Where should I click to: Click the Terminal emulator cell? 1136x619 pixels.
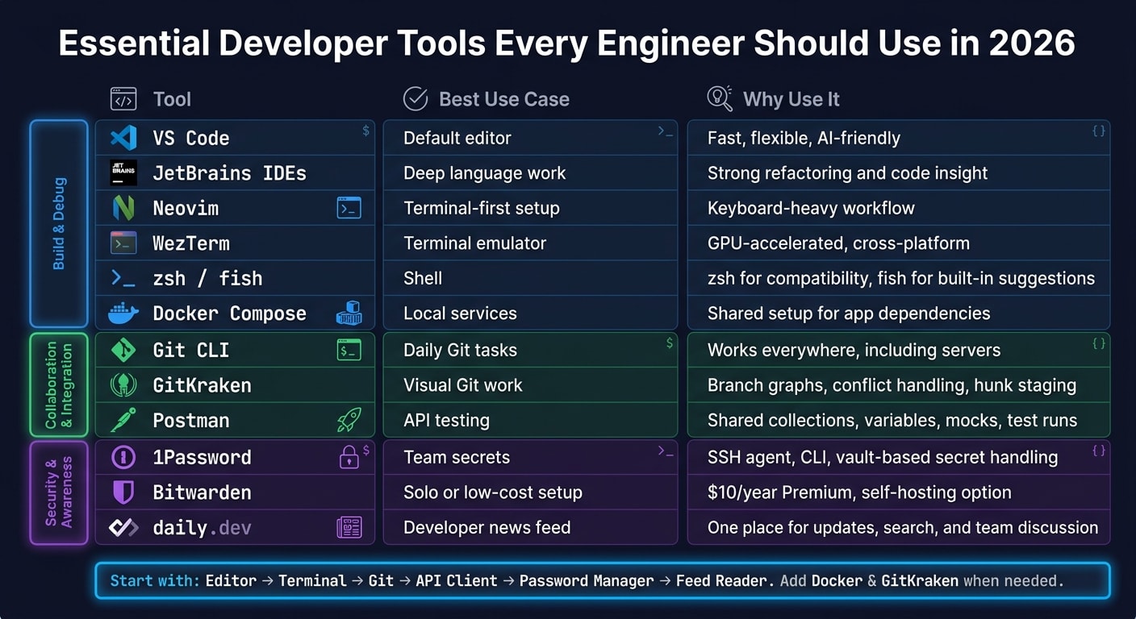pos(530,243)
